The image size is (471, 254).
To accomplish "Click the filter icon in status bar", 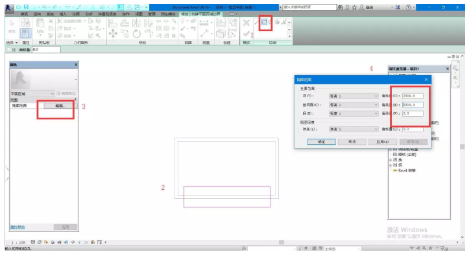I will pos(443,249).
